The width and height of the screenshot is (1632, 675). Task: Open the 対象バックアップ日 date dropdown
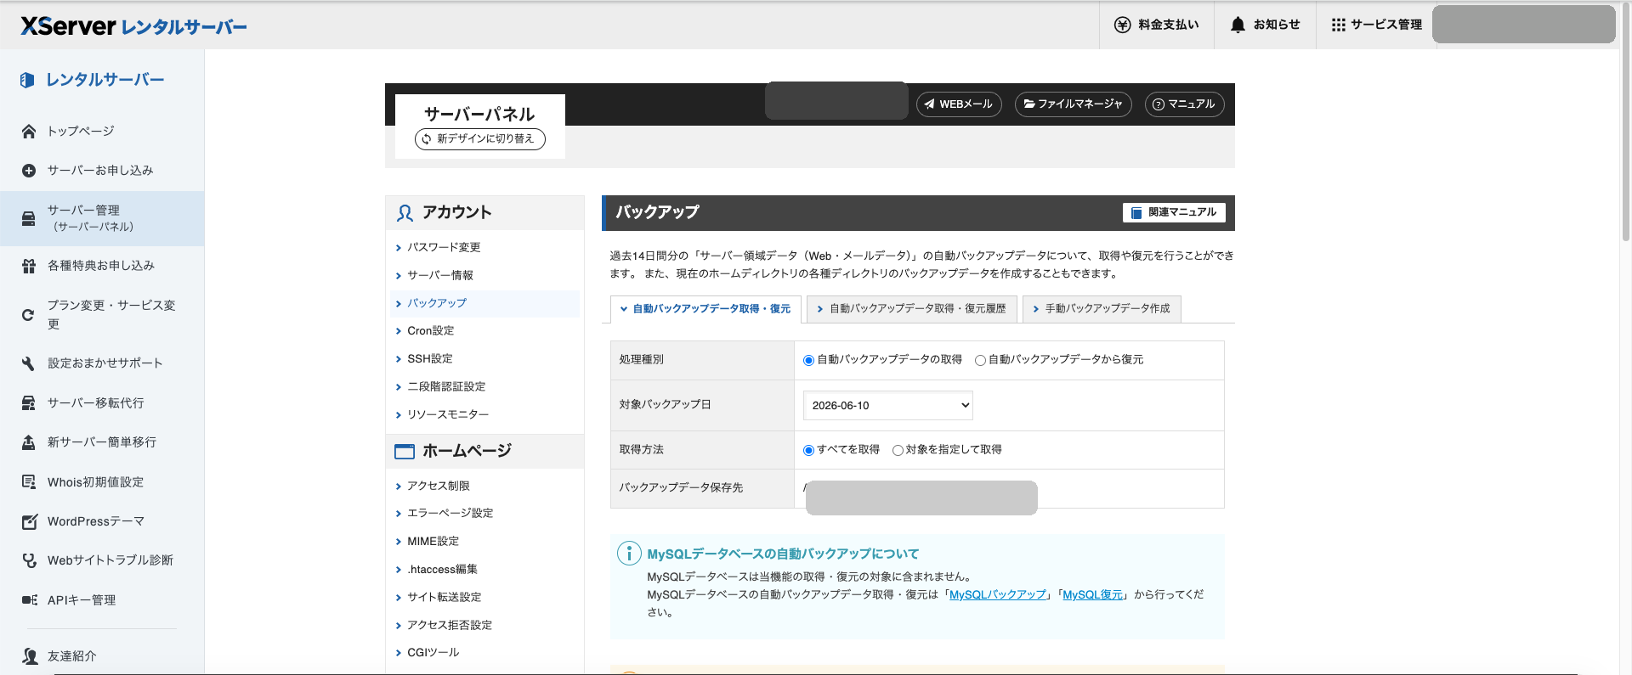pyautogui.click(x=887, y=405)
